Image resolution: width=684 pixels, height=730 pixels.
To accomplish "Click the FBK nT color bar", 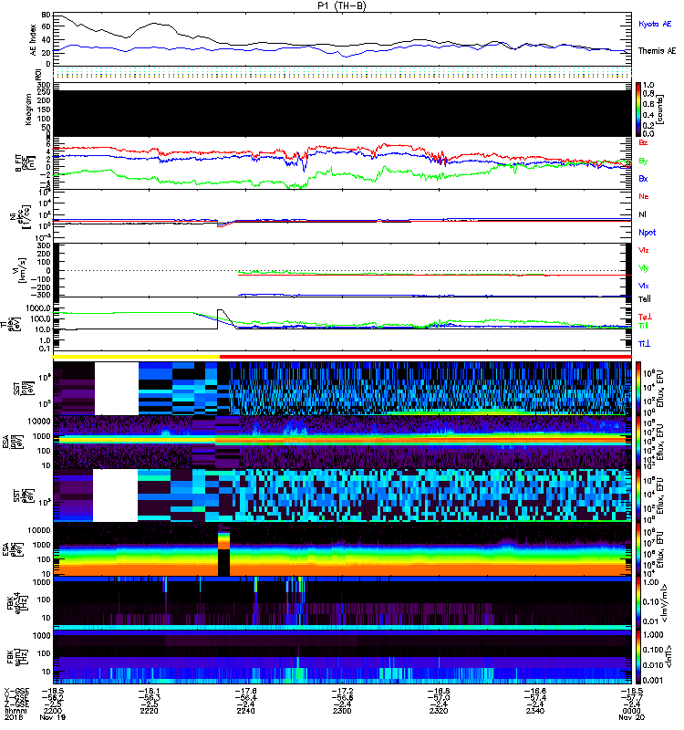I will 637,657.
